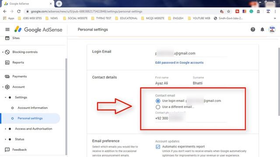This screenshot has width=280, height=157.
Task: Open ENGLISH bookmark folder
Action: (x=176, y=18)
